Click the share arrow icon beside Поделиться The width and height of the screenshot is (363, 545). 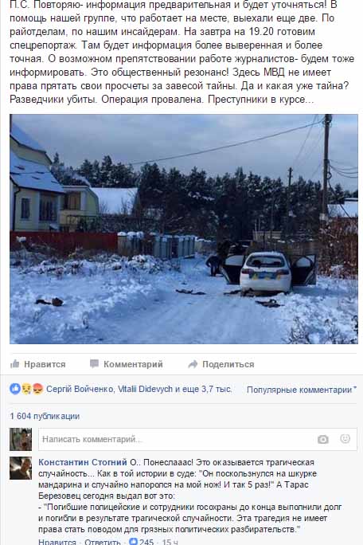[193, 364]
